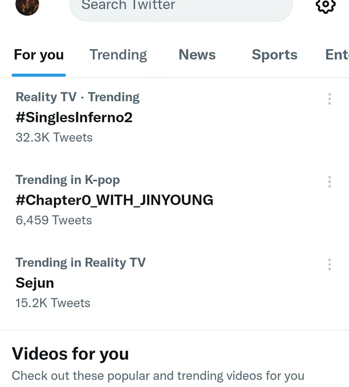Open the #SinglesInferno2 trend

[74, 117]
